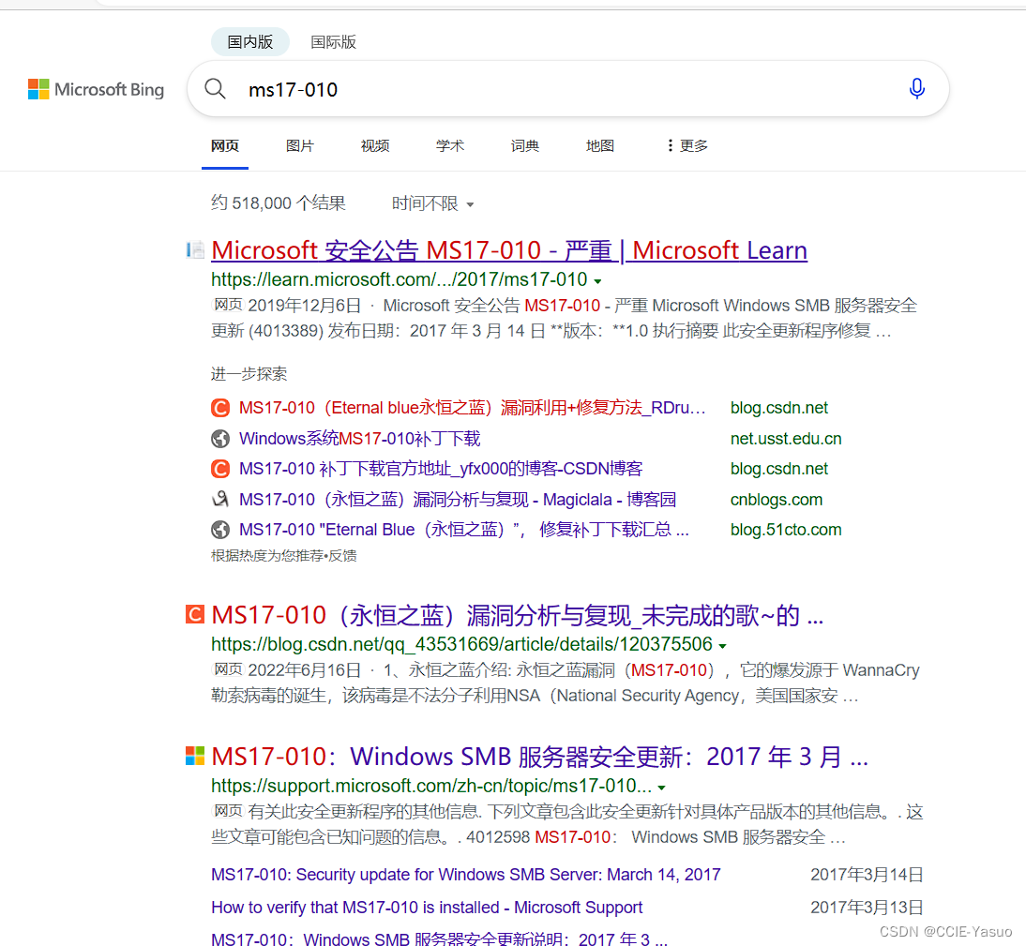The height and width of the screenshot is (946, 1026).
Task: Click the CSDN icon beside the Eternal blue link
Action: point(220,408)
